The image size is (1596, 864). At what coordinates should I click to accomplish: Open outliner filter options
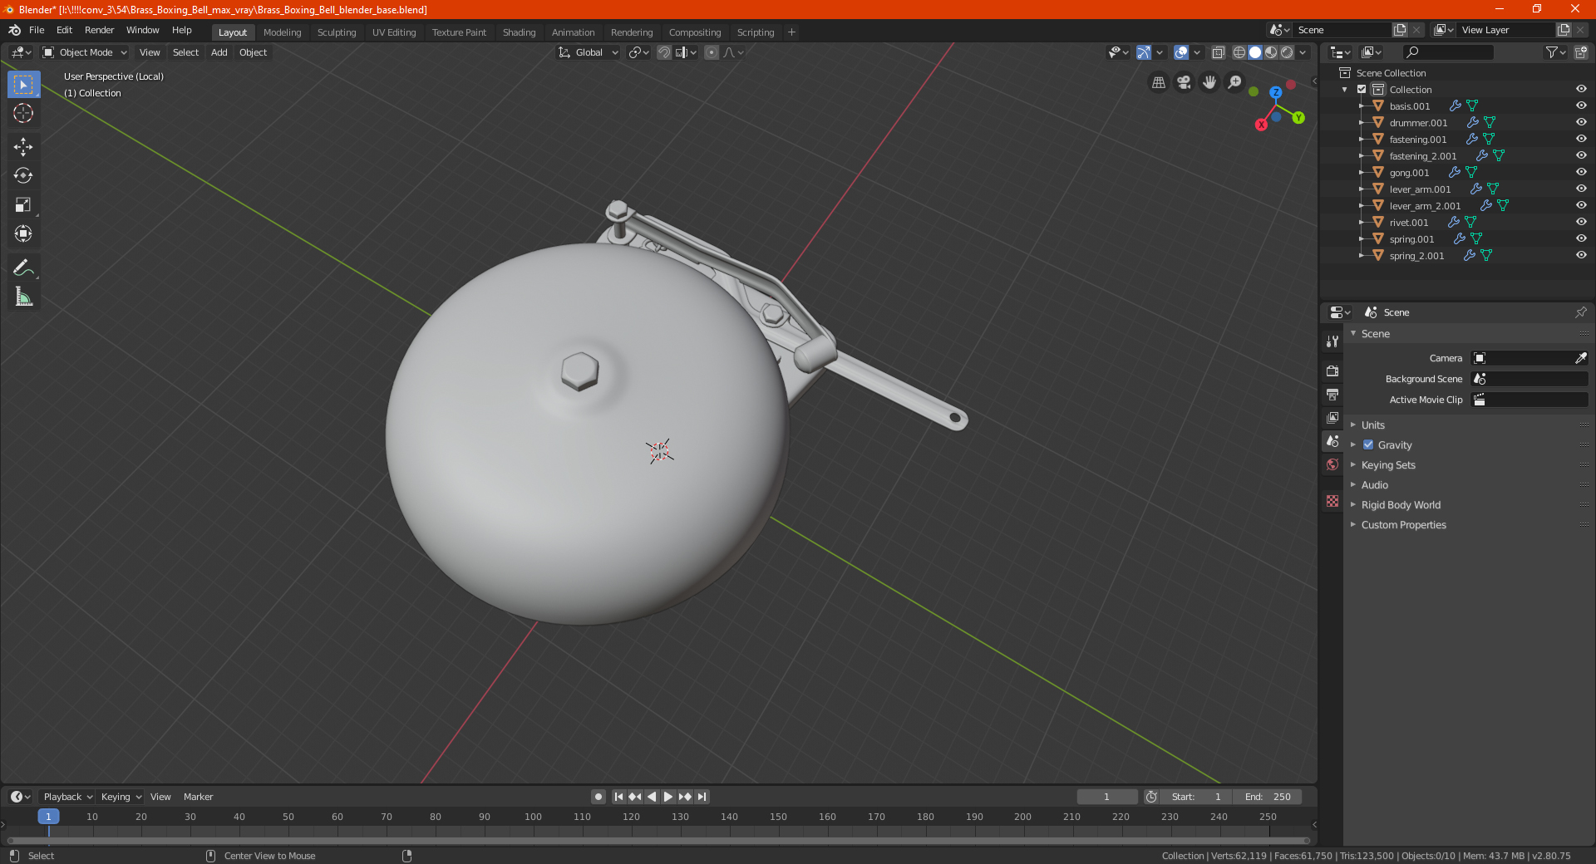(1554, 52)
